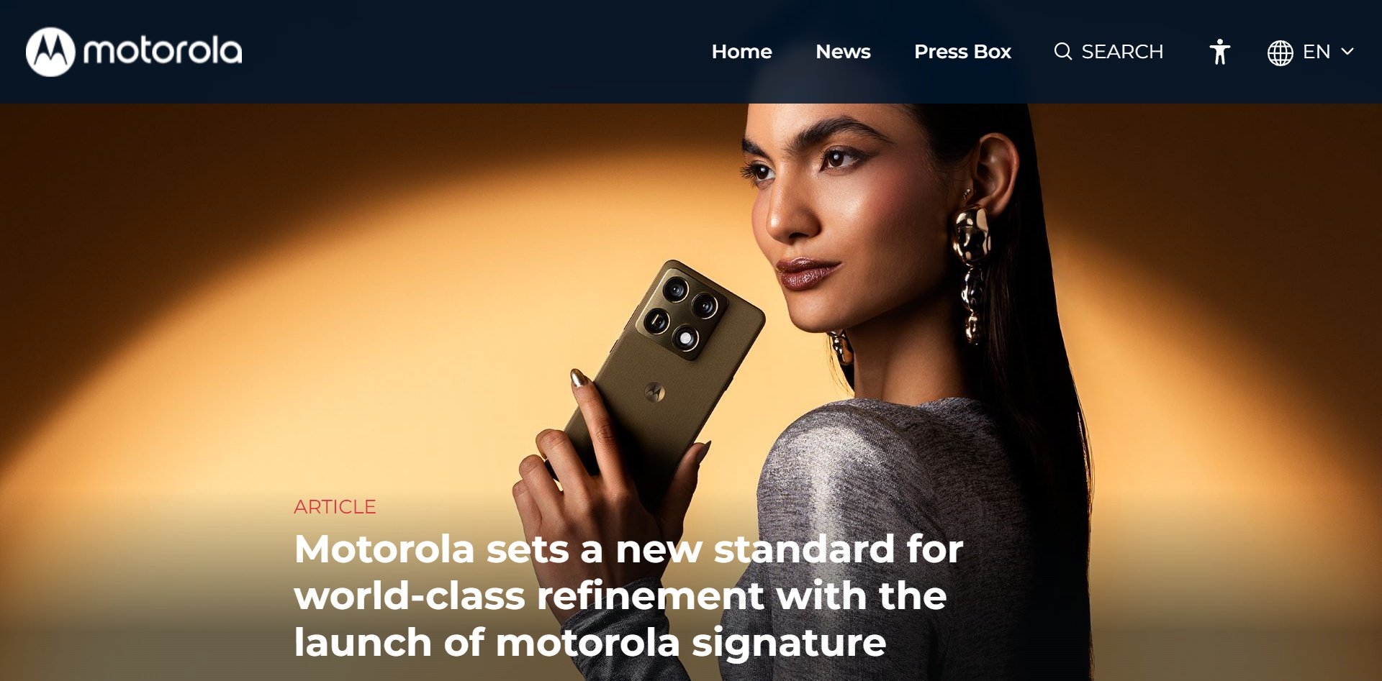Open the accessibility options person icon

click(x=1219, y=52)
